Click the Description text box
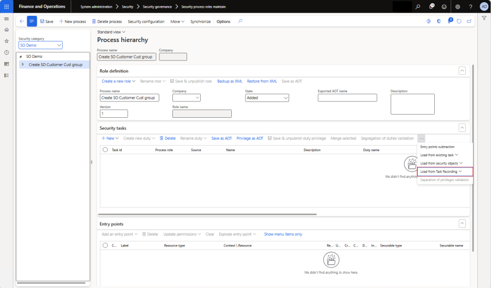 (x=412, y=104)
